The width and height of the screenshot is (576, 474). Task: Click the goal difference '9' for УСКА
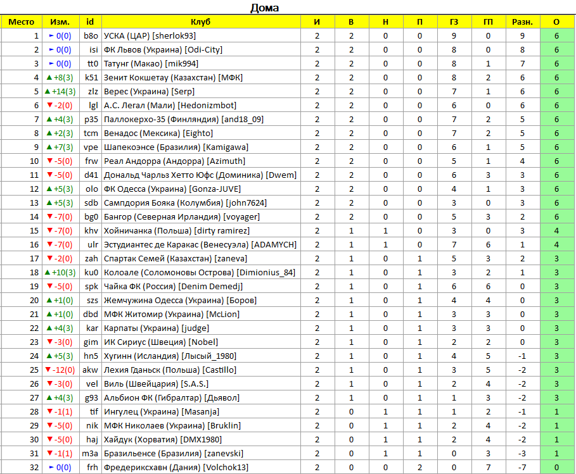522,36
